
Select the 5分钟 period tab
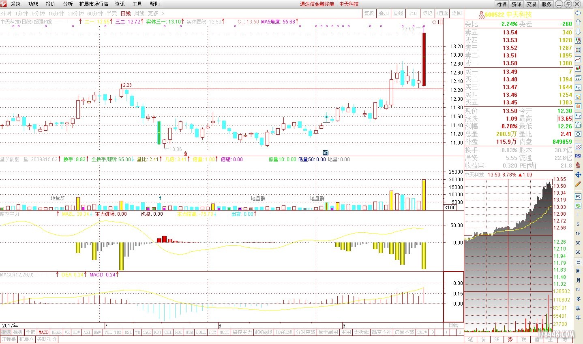pos(38,13)
